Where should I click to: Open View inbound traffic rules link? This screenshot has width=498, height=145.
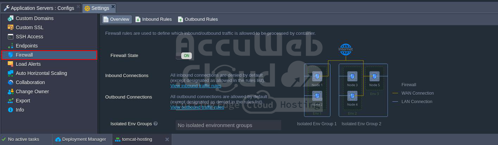point(196,86)
